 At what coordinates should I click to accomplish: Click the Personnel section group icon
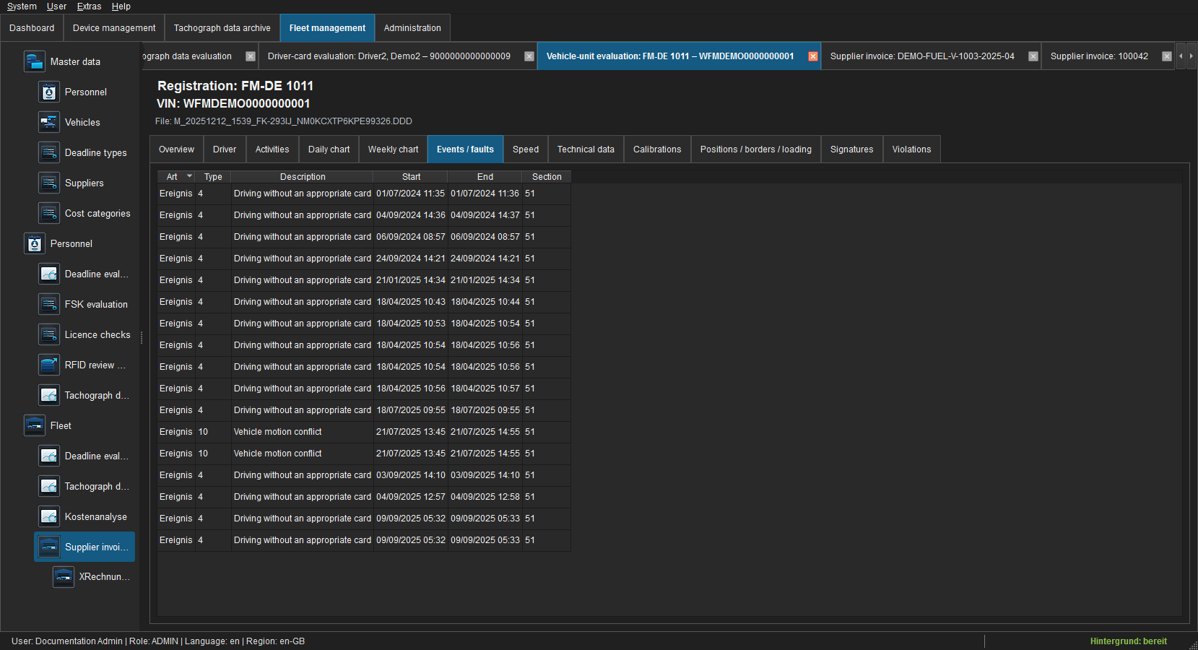35,243
